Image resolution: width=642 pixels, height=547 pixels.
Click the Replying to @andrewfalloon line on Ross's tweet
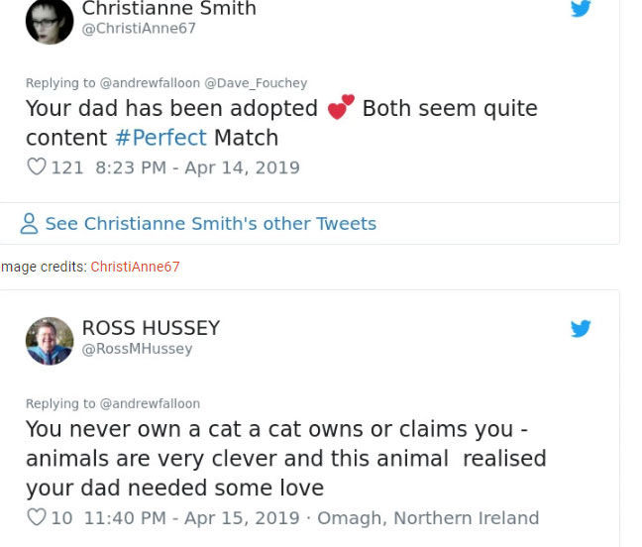(113, 403)
